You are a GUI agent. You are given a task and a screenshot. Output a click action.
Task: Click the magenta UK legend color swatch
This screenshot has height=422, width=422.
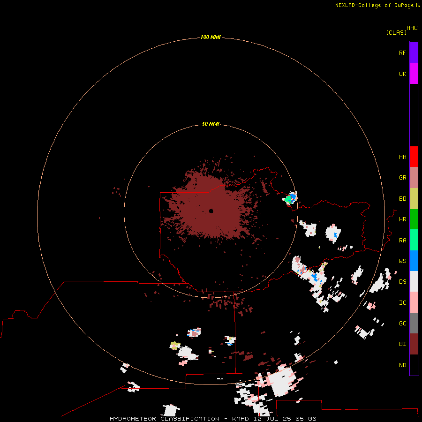414,74
